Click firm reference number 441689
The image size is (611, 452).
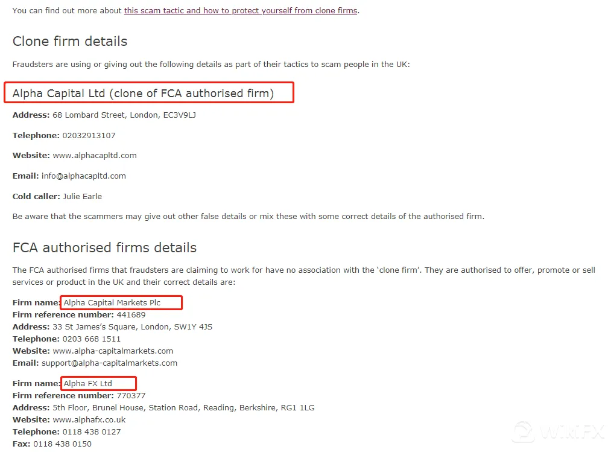pyautogui.click(x=131, y=315)
